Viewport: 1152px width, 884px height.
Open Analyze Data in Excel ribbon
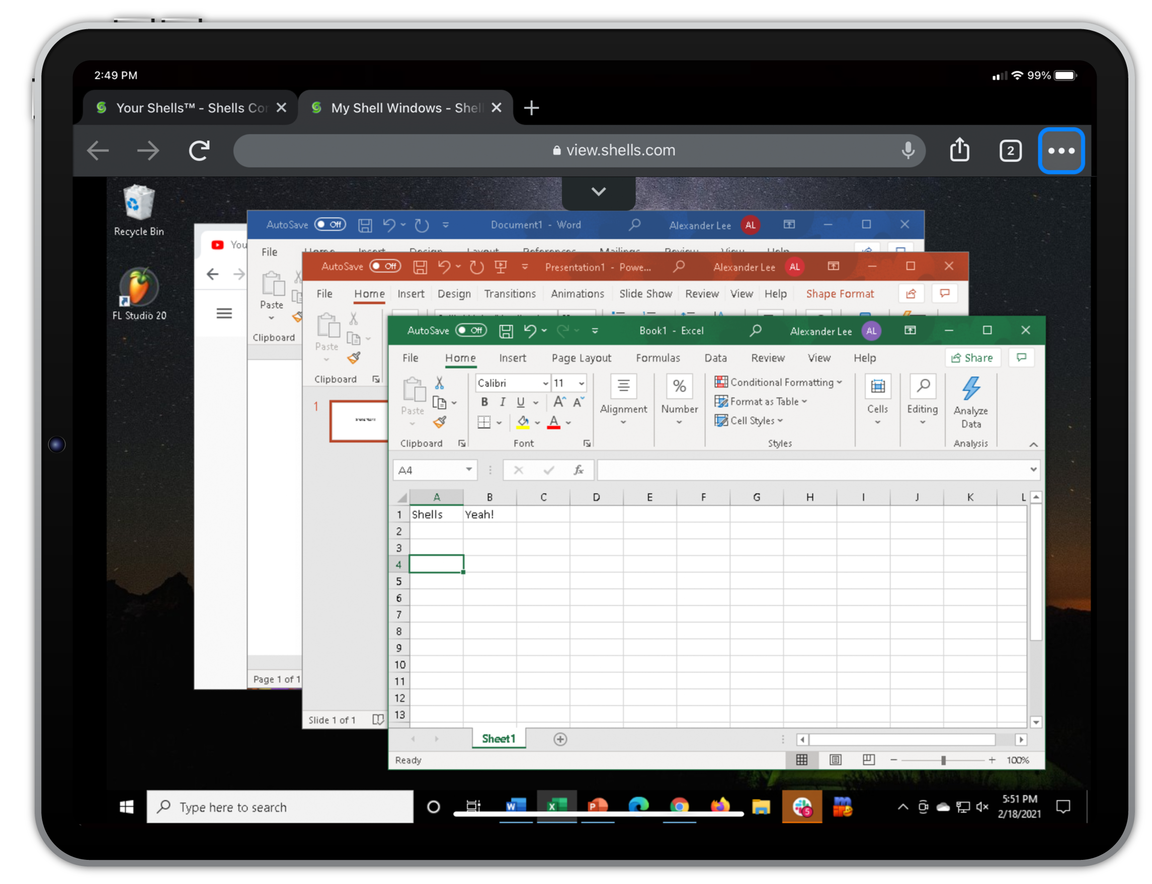point(971,403)
